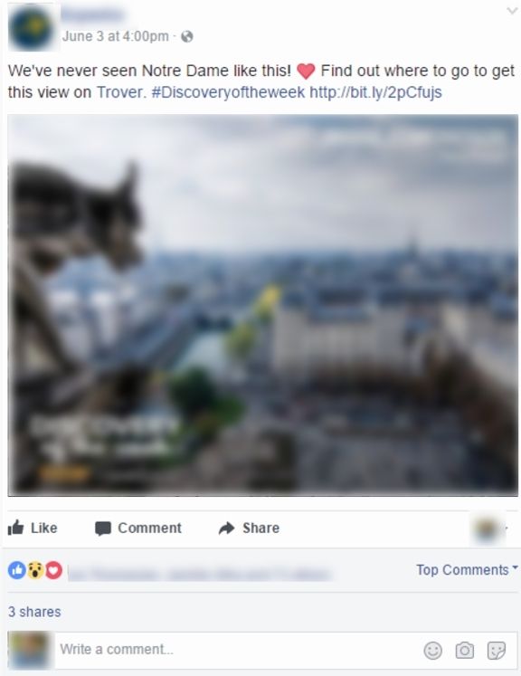This screenshot has width=521, height=676.
Task: Click the Comment speech bubble icon
Action: pos(103,528)
